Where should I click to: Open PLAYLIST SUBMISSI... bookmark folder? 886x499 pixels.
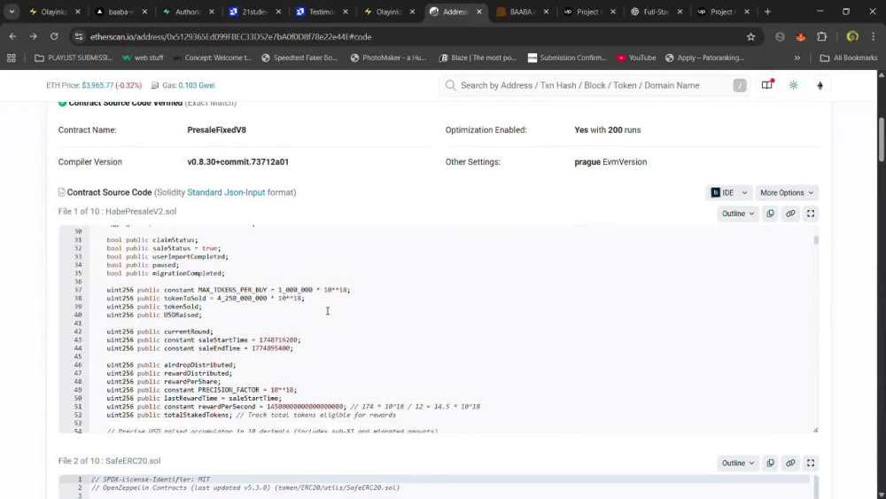[74, 58]
